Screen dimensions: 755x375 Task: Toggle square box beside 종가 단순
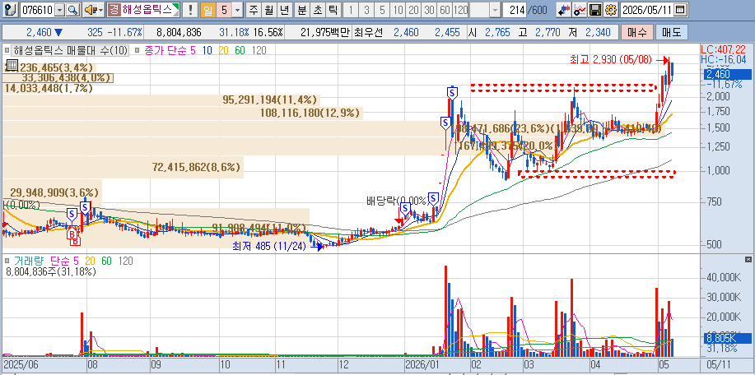click(x=138, y=49)
